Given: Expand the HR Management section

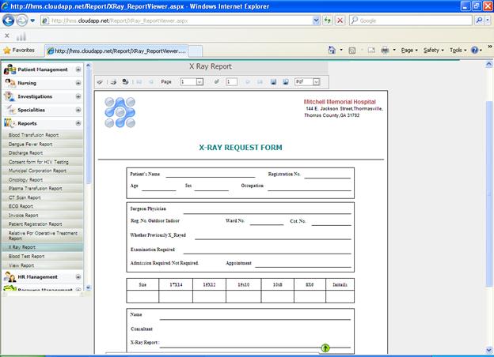Looking at the screenshot, I should pyautogui.click(x=78, y=277).
